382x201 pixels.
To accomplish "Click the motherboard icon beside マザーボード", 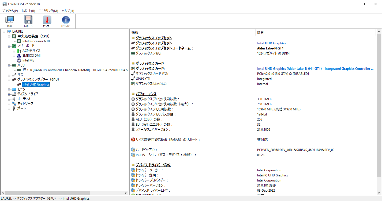I will pyautogui.click(x=14, y=46).
